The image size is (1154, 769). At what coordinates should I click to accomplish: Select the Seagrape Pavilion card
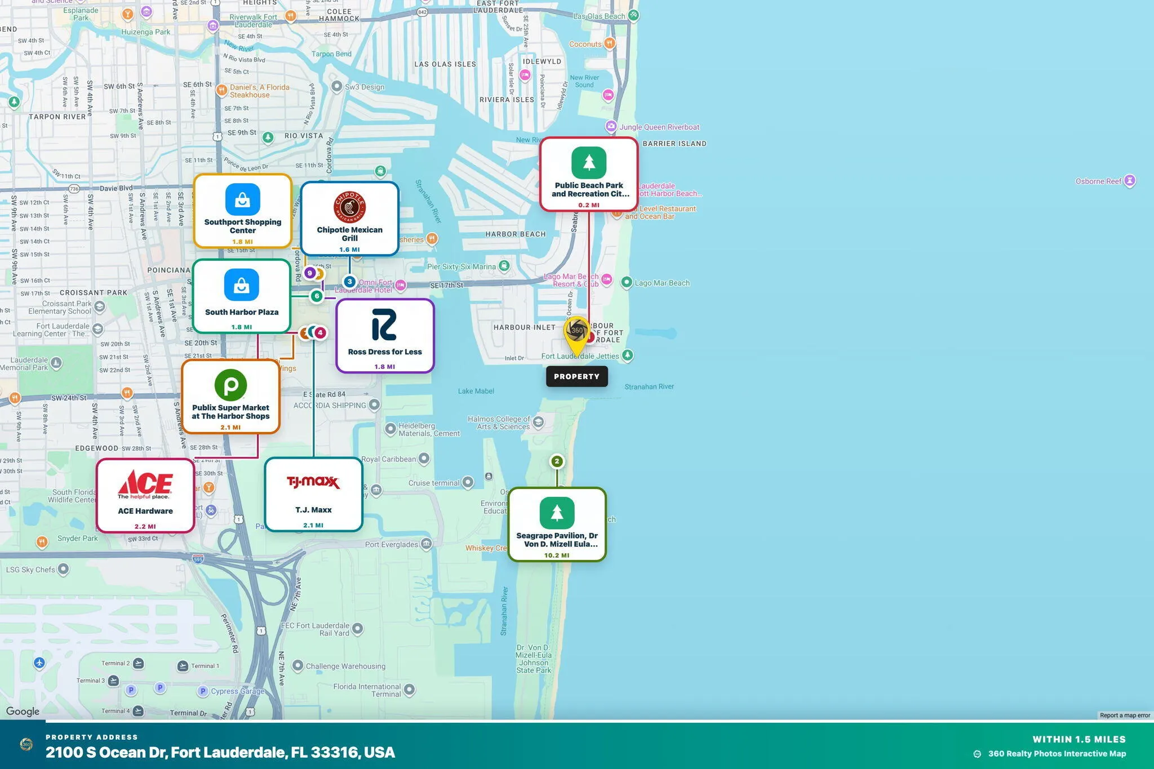(x=557, y=524)
